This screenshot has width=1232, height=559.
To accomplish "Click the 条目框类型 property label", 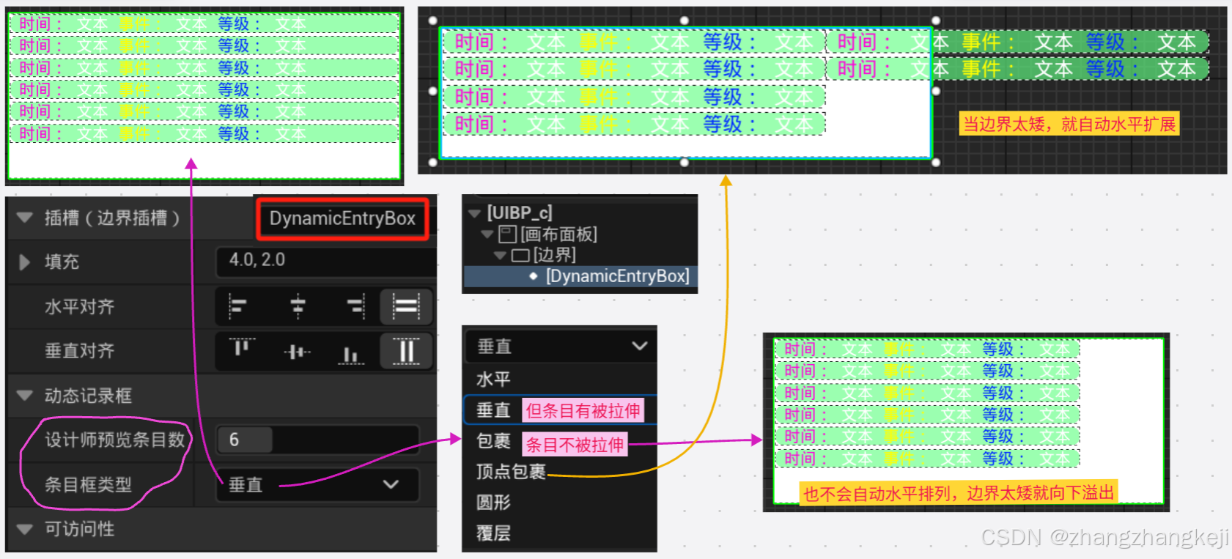I will (88, 484).
